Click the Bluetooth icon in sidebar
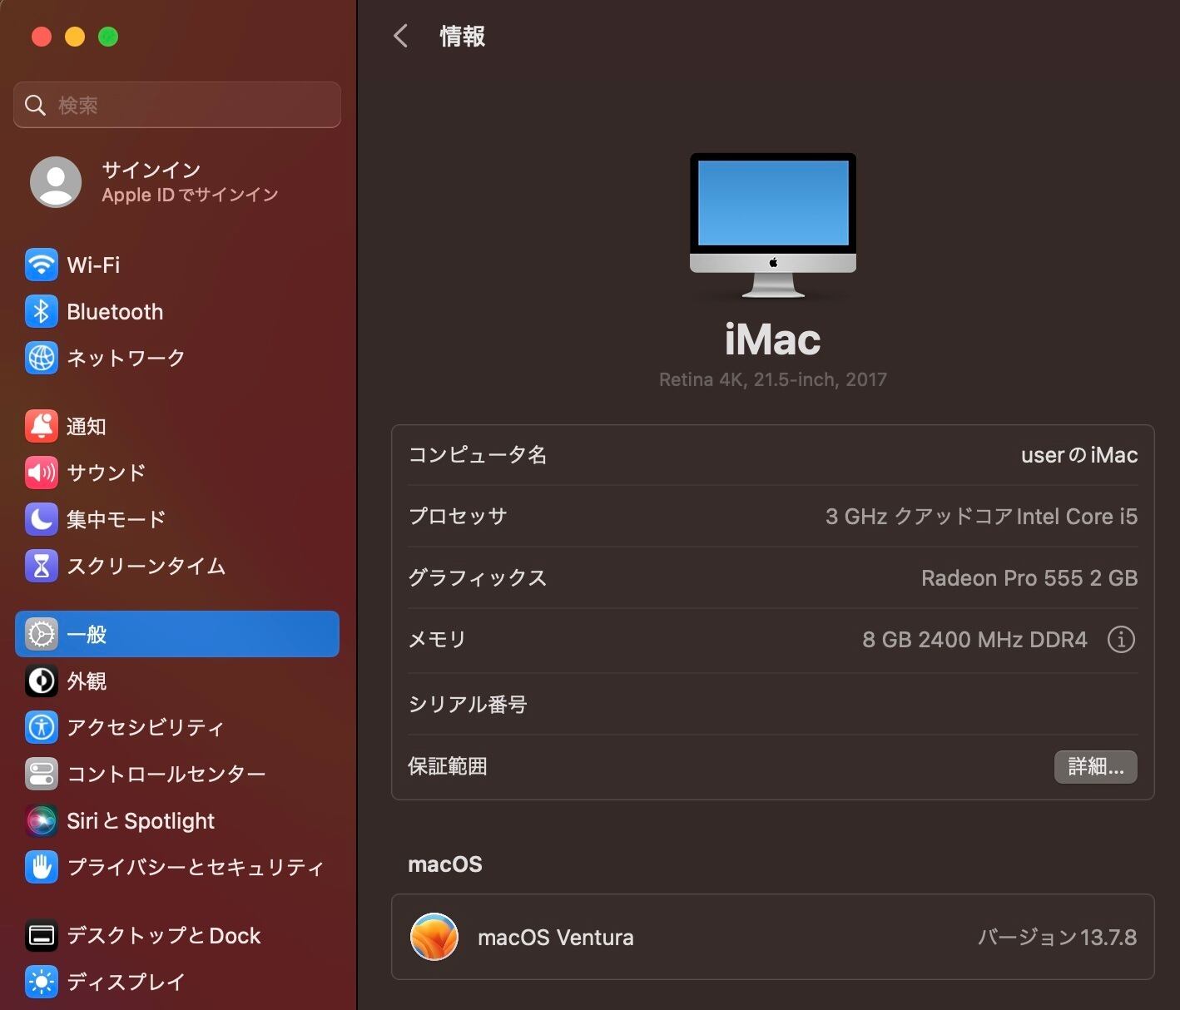The height and width of the screenshot is (1010, 1180). [x=42, y=312]
